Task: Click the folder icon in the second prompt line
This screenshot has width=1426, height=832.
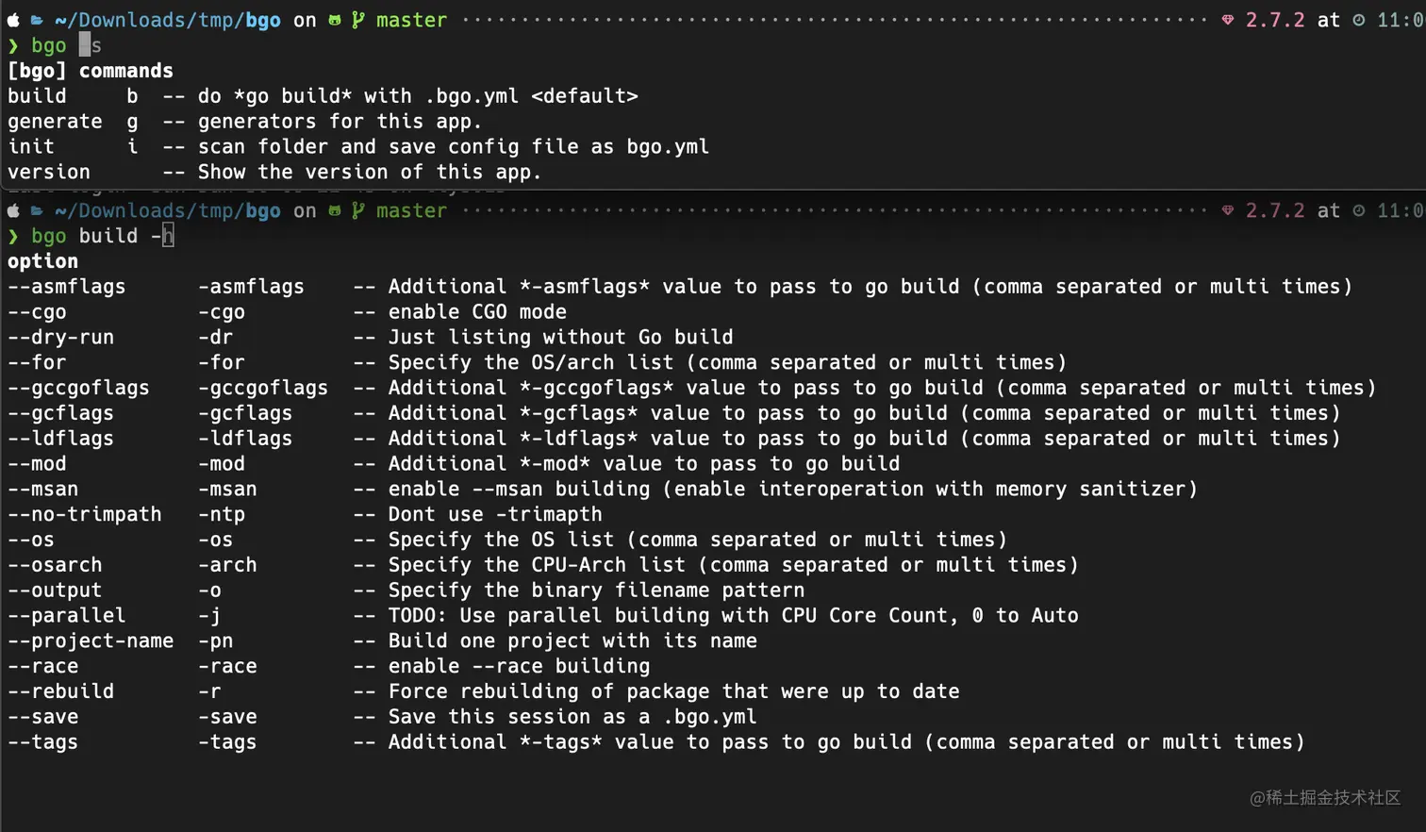Action: click(x=37, y=210)
